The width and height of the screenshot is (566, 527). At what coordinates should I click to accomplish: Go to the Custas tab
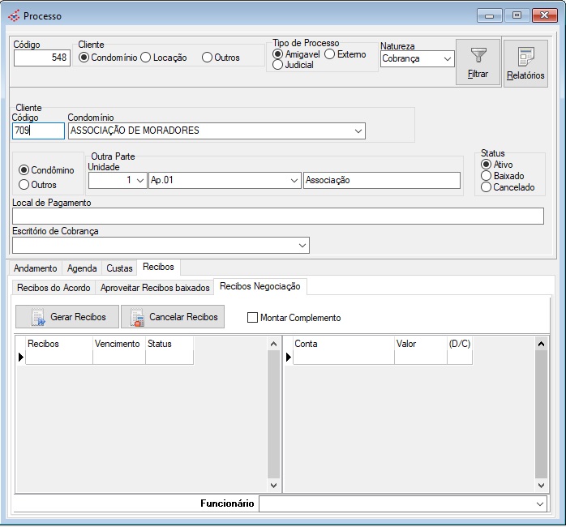tap(119, 268)
